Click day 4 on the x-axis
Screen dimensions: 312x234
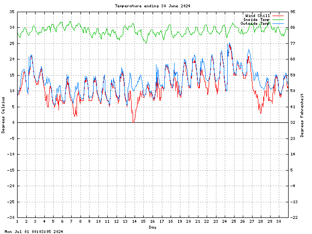coord(44,221)
